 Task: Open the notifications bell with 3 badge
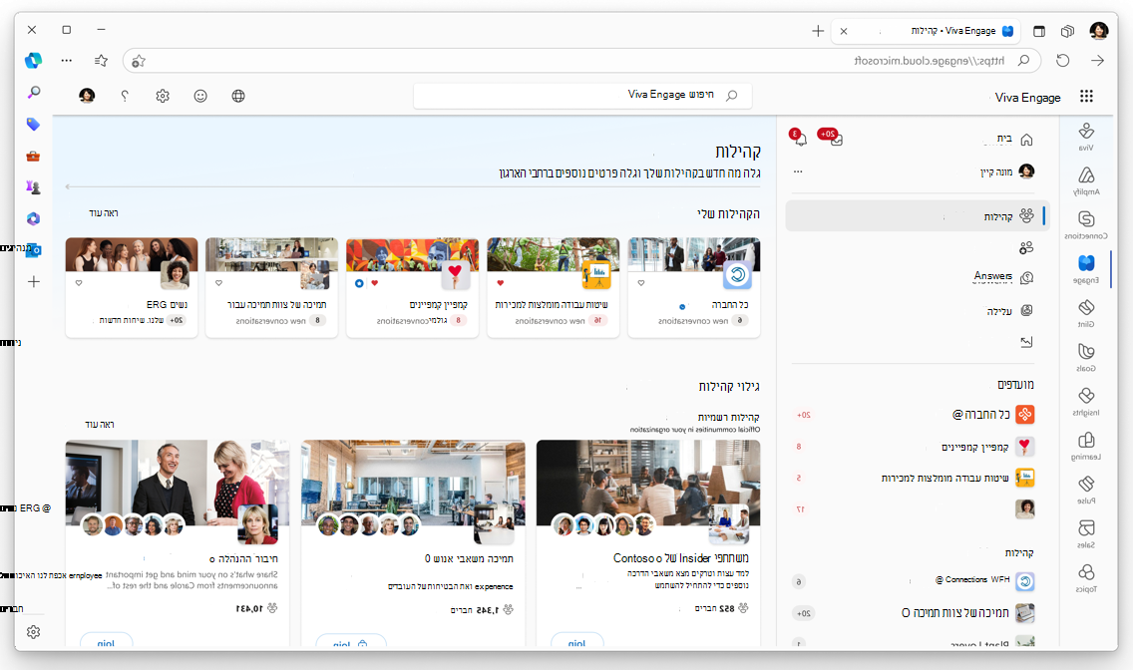799,138
